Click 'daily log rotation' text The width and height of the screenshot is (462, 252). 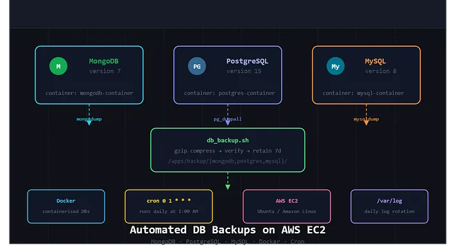[389, 211]
